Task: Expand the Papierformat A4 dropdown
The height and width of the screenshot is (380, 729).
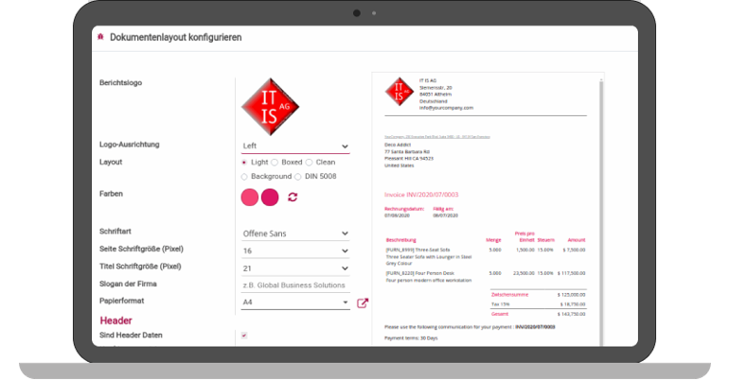Action: (x=294, y=302)
